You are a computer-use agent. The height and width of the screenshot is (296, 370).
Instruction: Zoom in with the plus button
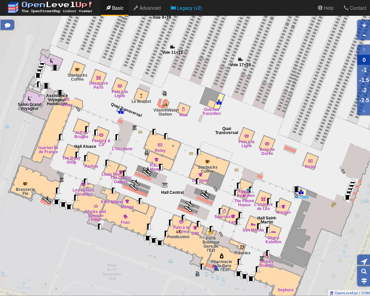[x=364, y=25]
